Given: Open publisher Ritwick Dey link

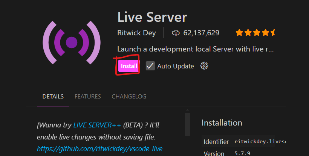Looking at the screenshot, I should click(x=136, y=33).
